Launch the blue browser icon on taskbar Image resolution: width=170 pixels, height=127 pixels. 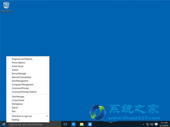[74, 124]
